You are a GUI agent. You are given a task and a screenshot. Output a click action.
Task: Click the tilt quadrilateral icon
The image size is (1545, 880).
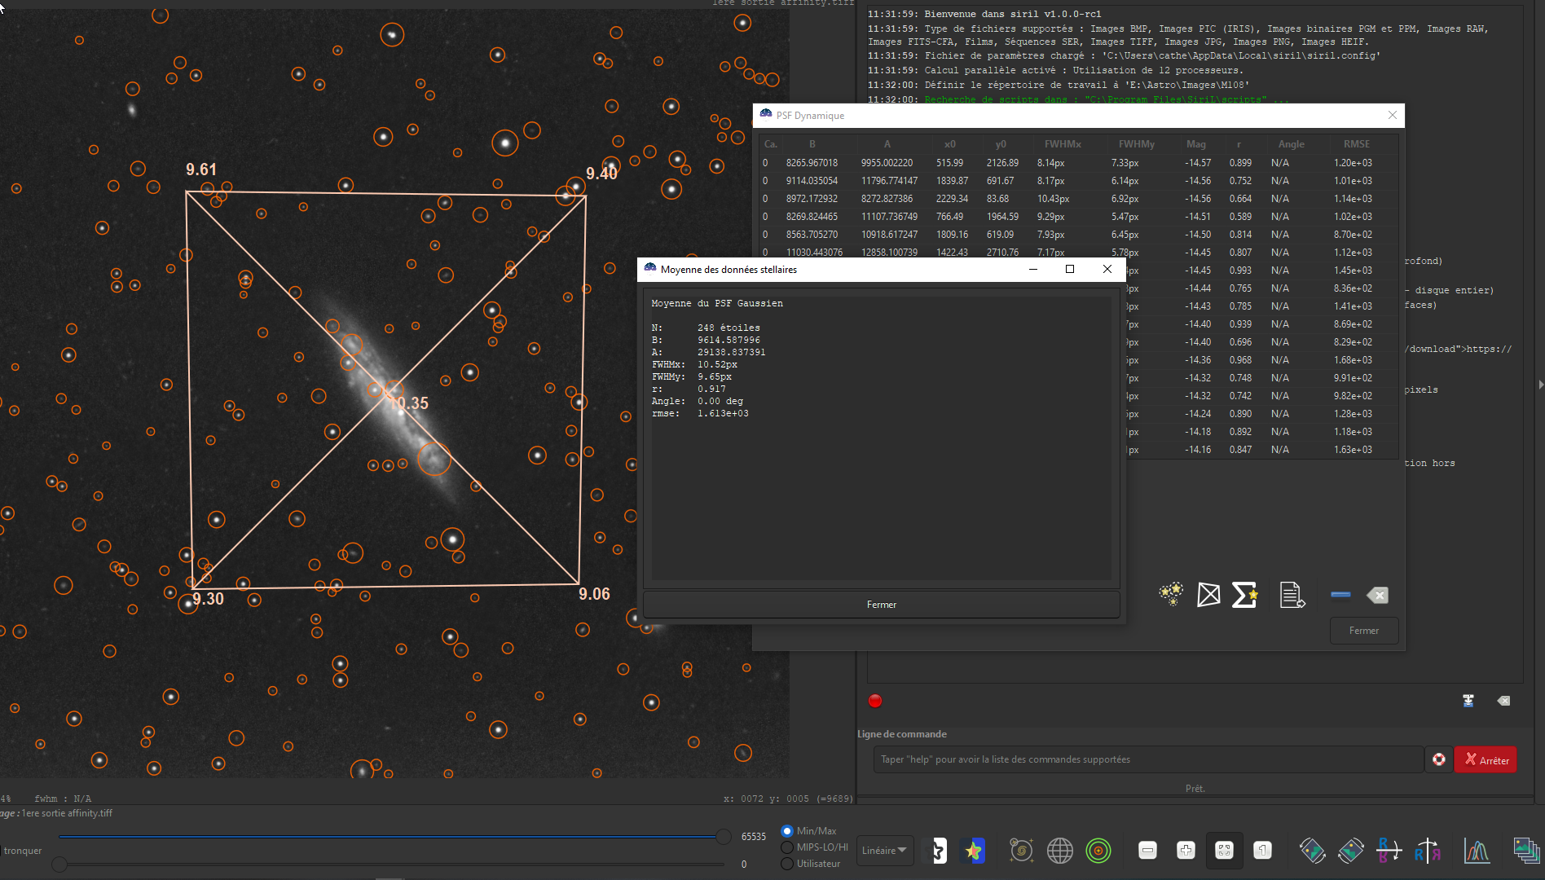pos(1208,595)
